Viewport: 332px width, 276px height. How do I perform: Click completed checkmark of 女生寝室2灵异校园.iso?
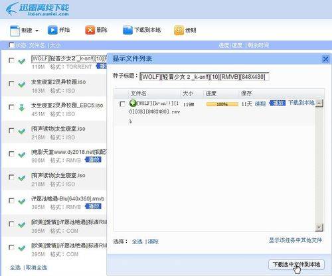click(x=21, y=84)
